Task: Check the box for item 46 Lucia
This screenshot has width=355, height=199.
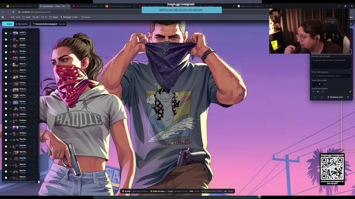Action: 6,33
